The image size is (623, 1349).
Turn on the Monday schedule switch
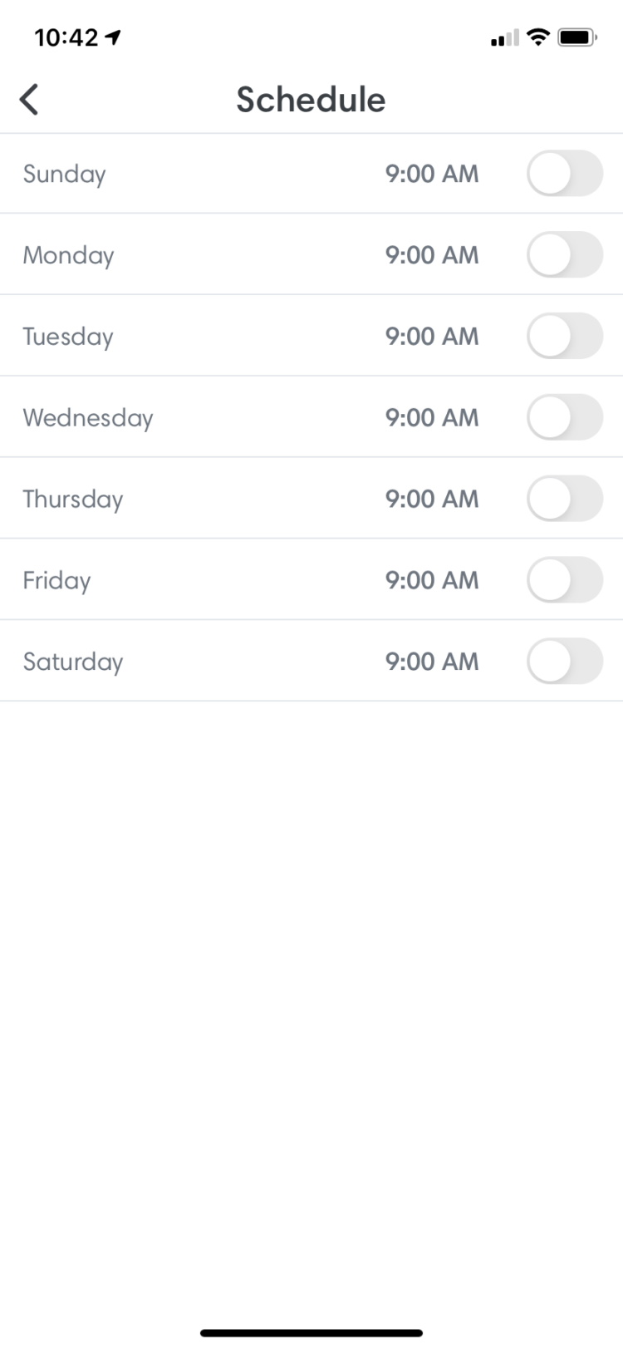tap(564, 255)
